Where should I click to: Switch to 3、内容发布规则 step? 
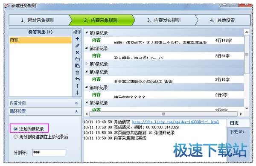click(x=164, y=20)
